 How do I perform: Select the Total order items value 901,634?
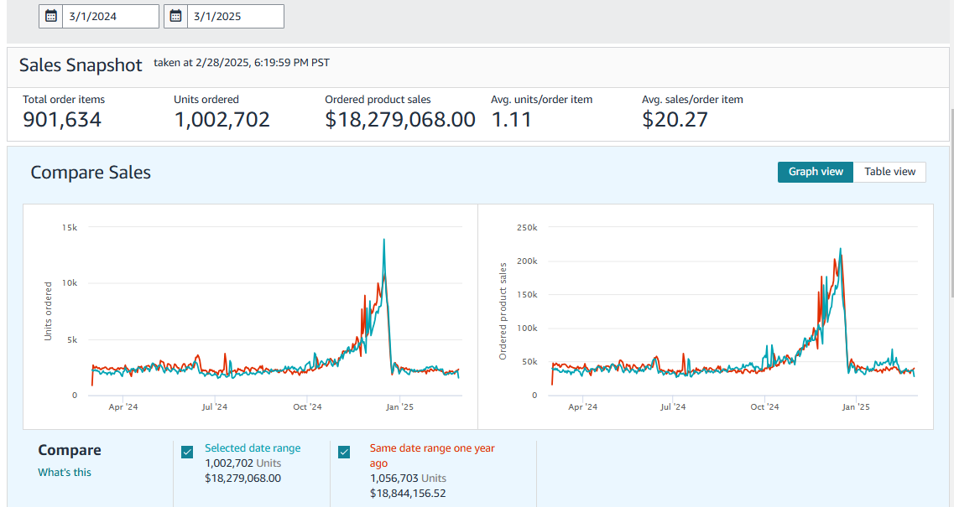pyautogui.click(x=62, y=120)
